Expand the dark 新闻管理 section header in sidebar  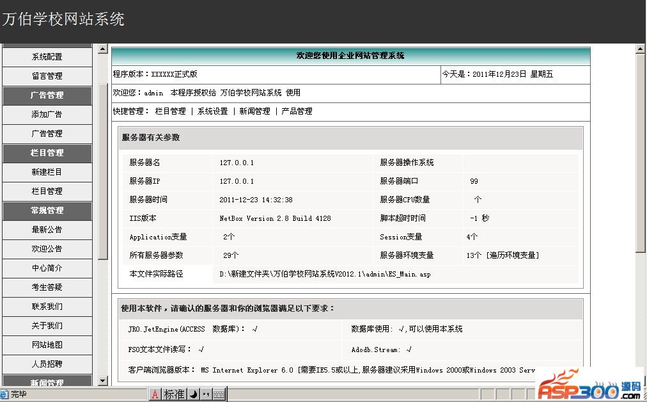tap(47, 381)
